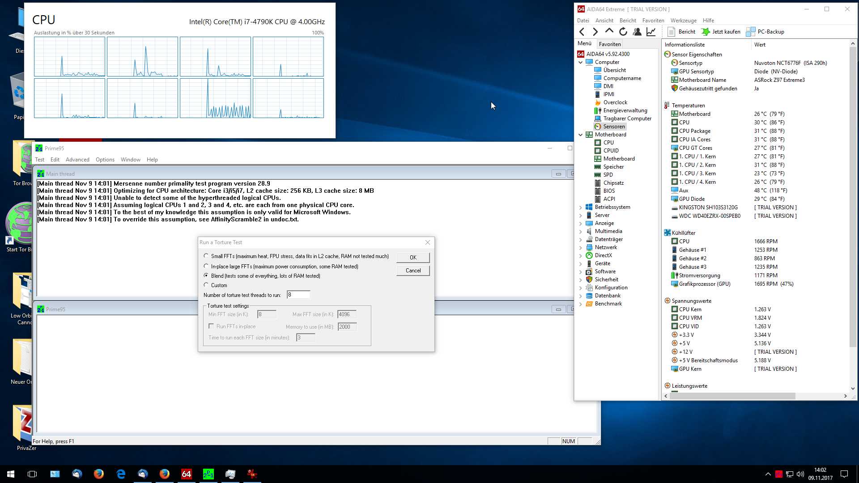
Task: Expand the Betriebssystem tree node
Action: point(581,208)
